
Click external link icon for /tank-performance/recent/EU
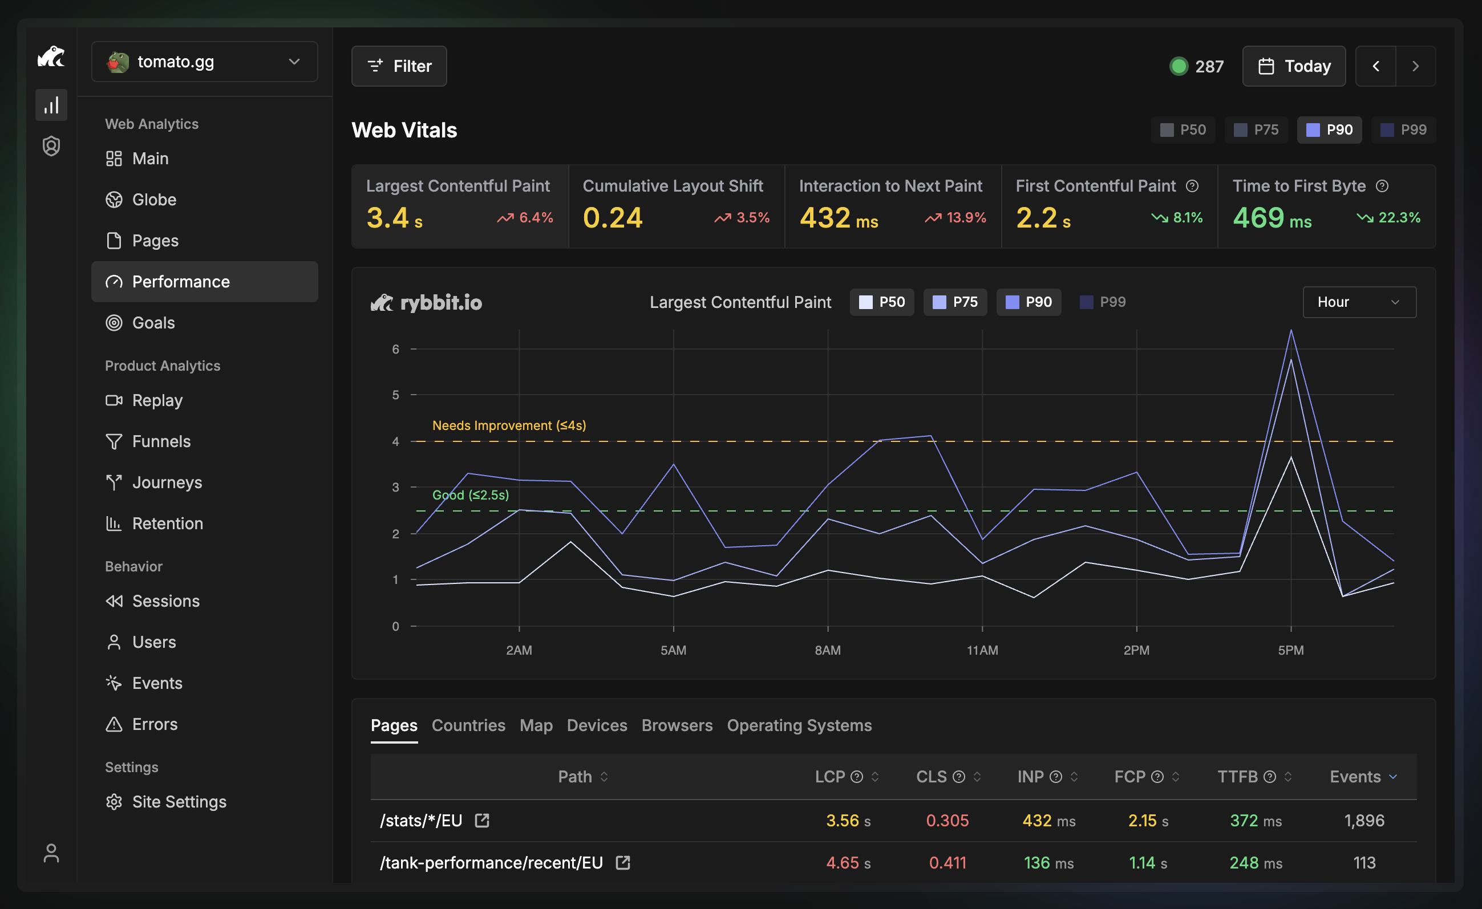coord(622,862)
